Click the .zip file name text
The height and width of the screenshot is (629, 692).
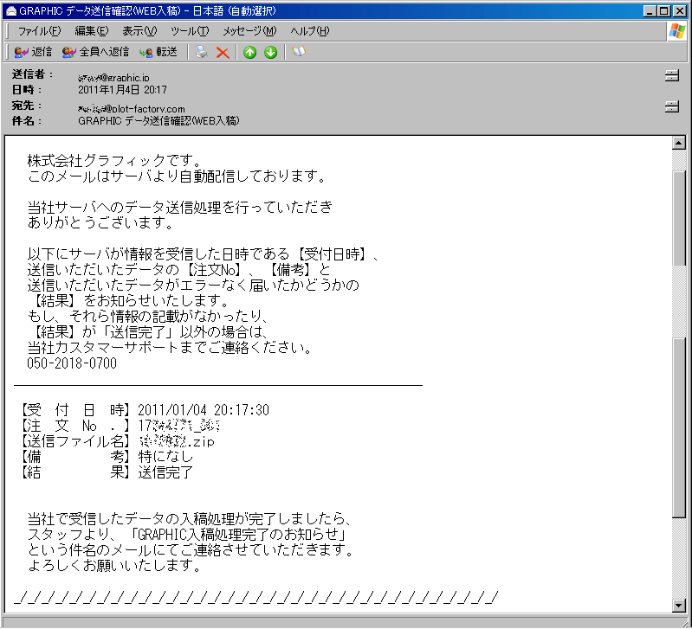177,441
